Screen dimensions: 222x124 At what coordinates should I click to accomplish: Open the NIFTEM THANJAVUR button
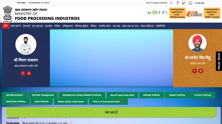click(43, 95)
